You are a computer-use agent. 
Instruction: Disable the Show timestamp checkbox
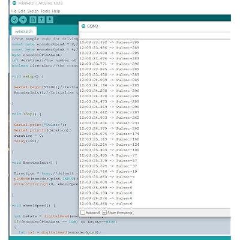[104, 212]
